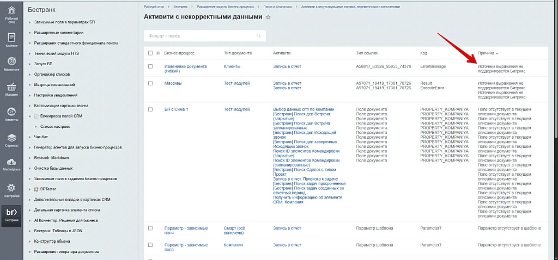The height and width of the screenshot is (260, 558).
Task: Open Список настроек submenu item
Action: [55, 126]
